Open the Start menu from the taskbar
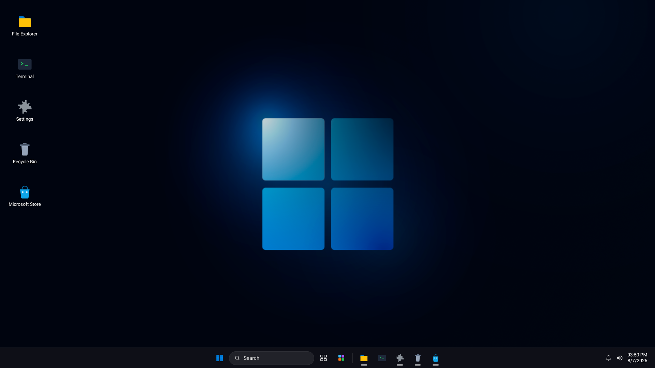The image size is (655, 368). point(220,358)
